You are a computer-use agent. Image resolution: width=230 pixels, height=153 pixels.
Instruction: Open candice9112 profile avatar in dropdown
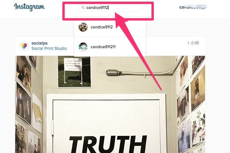(83, 27)
